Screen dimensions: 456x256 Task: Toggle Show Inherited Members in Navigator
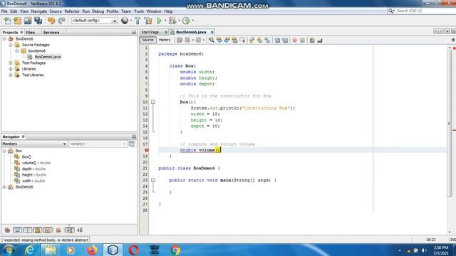tap(7, 230)
